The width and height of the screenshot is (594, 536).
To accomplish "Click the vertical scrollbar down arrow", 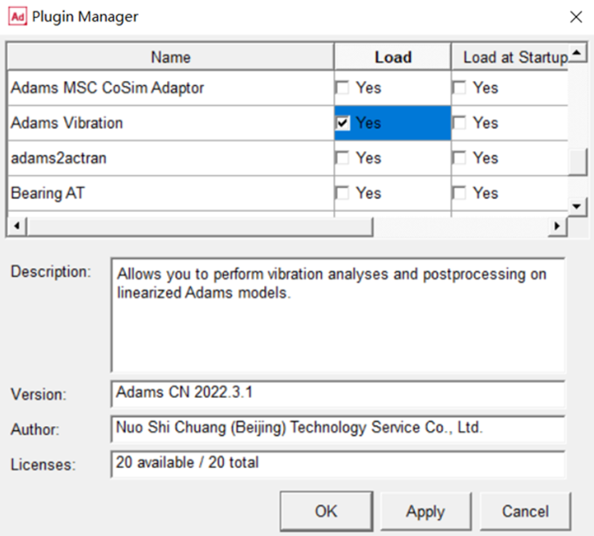I will tap(577, 206).
